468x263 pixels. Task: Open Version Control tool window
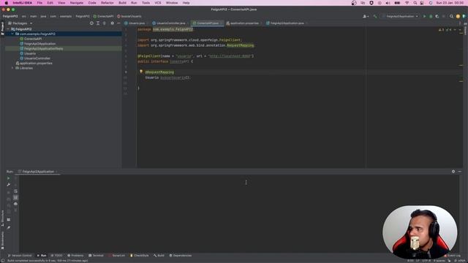(20, 256)
